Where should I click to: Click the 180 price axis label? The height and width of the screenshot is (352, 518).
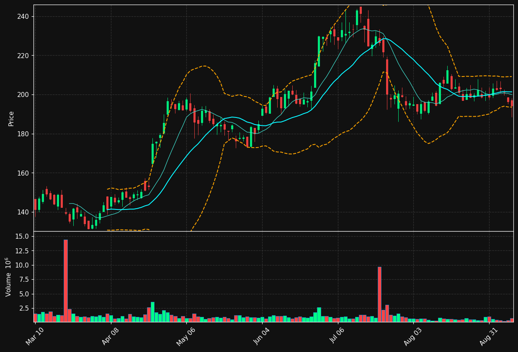(x=23, y=134)
